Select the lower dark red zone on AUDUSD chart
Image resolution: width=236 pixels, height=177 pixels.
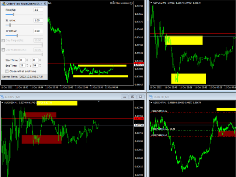pyautogui.click(x=42, y=139)
